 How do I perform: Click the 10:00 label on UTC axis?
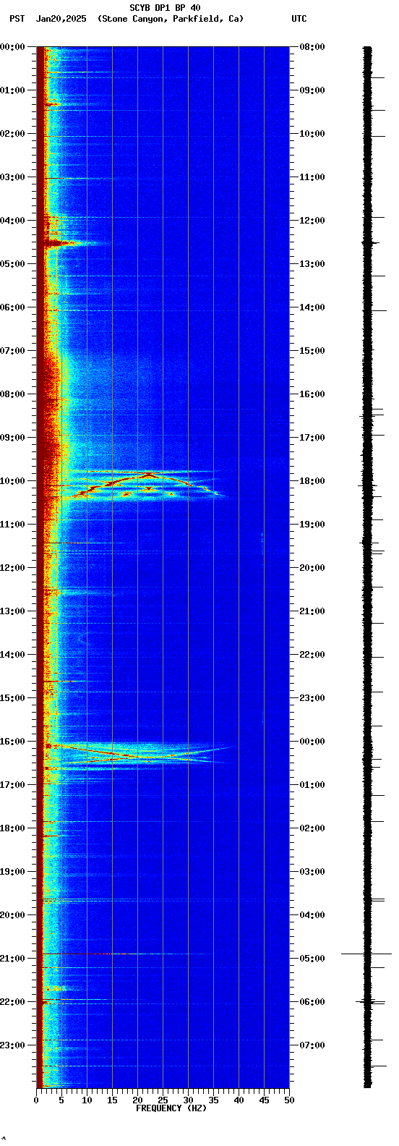tap(312, 134)
